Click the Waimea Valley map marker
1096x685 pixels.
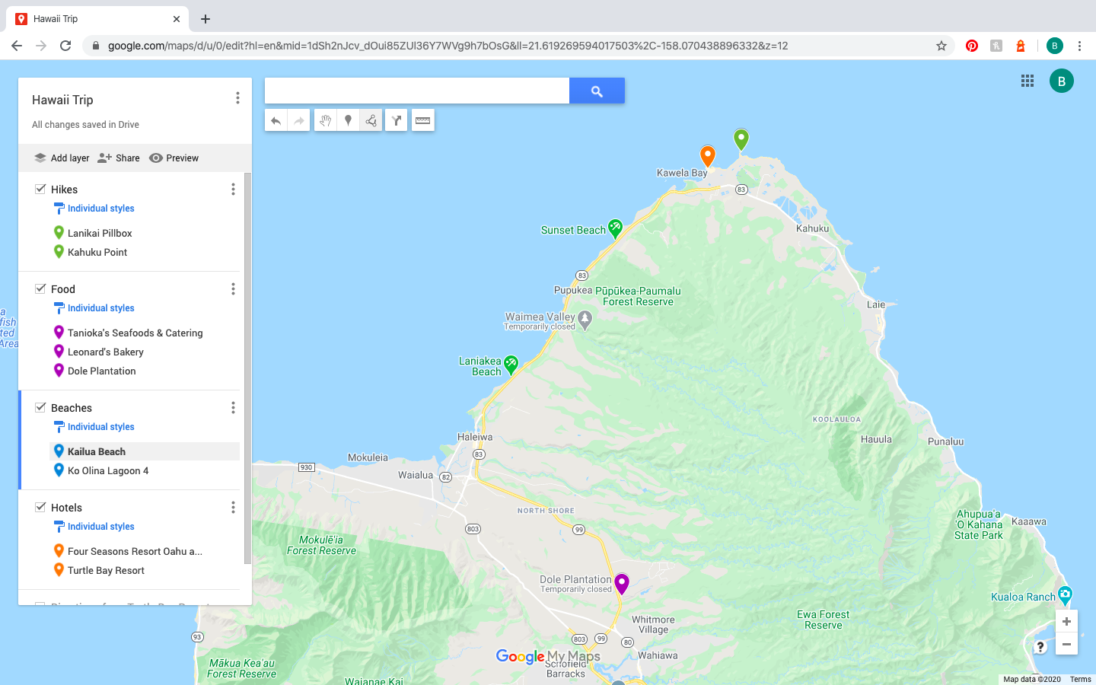(585, 320)
